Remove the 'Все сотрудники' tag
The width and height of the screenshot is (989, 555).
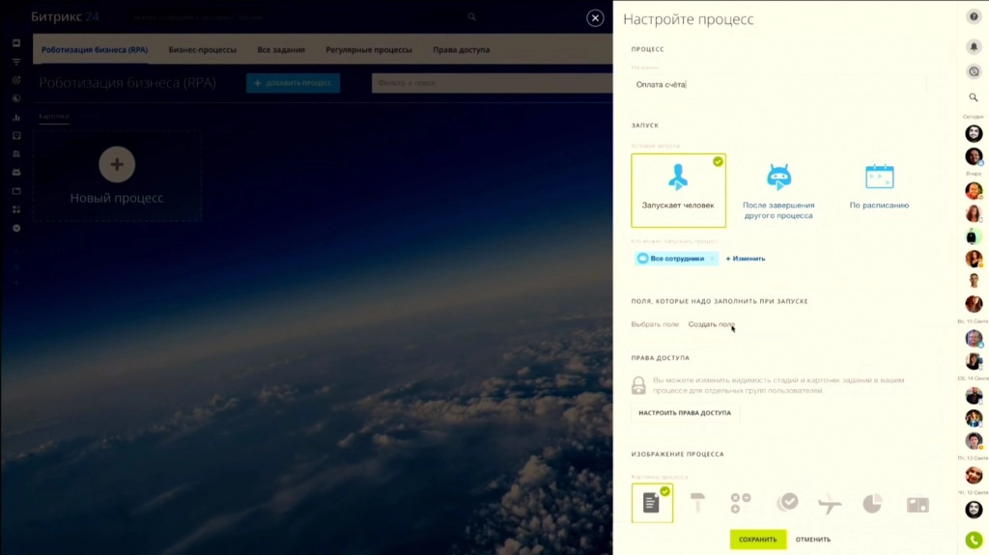click(713, 259)
